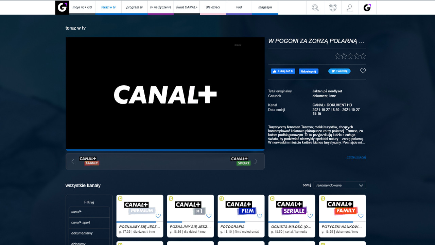435x245 pixels.
Task: Favorite the CANAL+ PREMIUM channel heart
Action: (x=158, y=216)
